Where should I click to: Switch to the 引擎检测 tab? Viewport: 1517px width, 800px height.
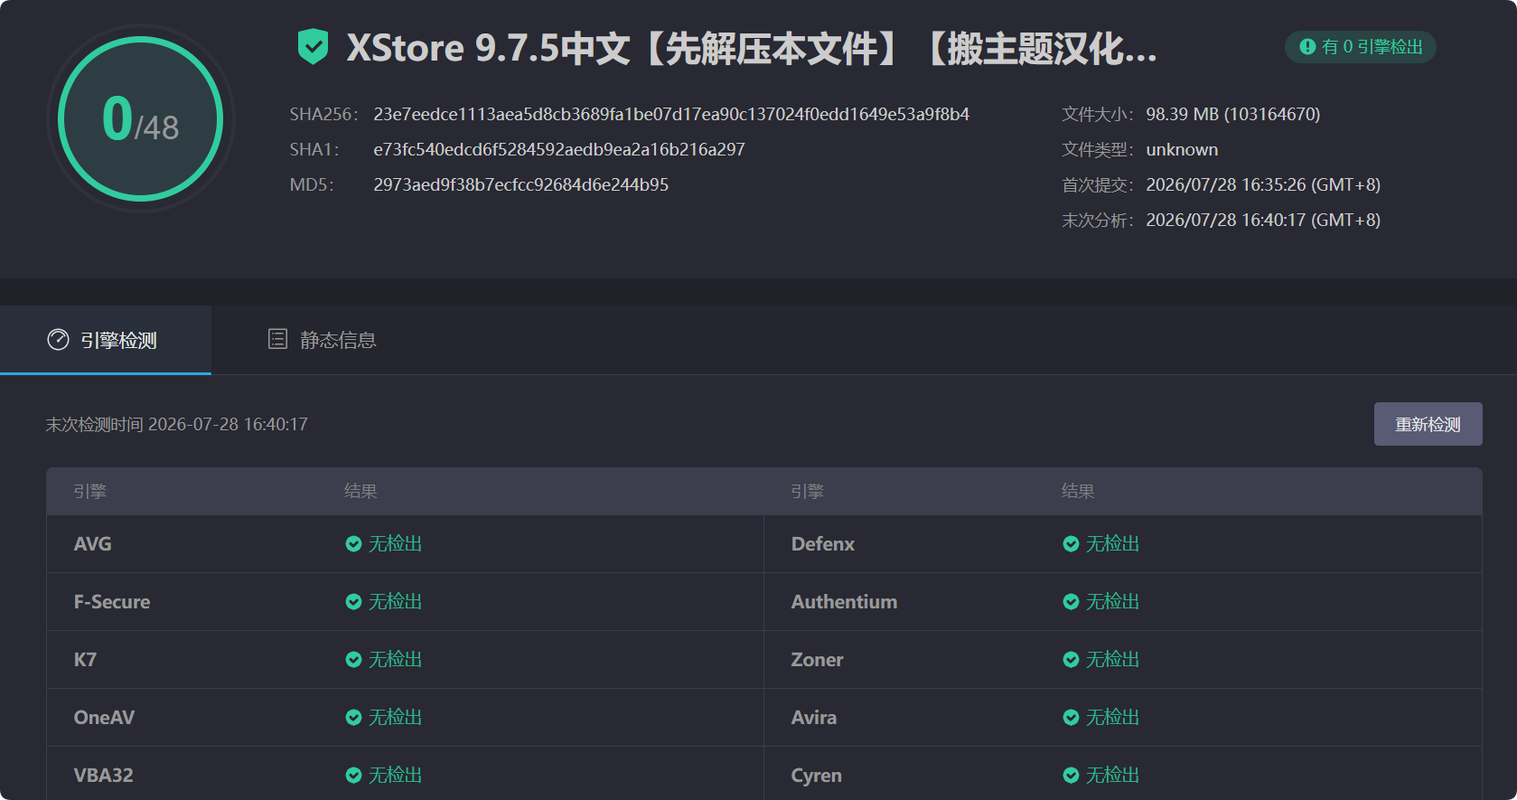(x=106, y=340)
